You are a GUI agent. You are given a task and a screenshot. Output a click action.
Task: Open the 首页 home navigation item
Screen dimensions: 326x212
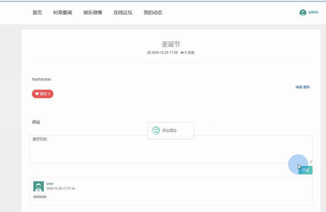click(37, 13)
